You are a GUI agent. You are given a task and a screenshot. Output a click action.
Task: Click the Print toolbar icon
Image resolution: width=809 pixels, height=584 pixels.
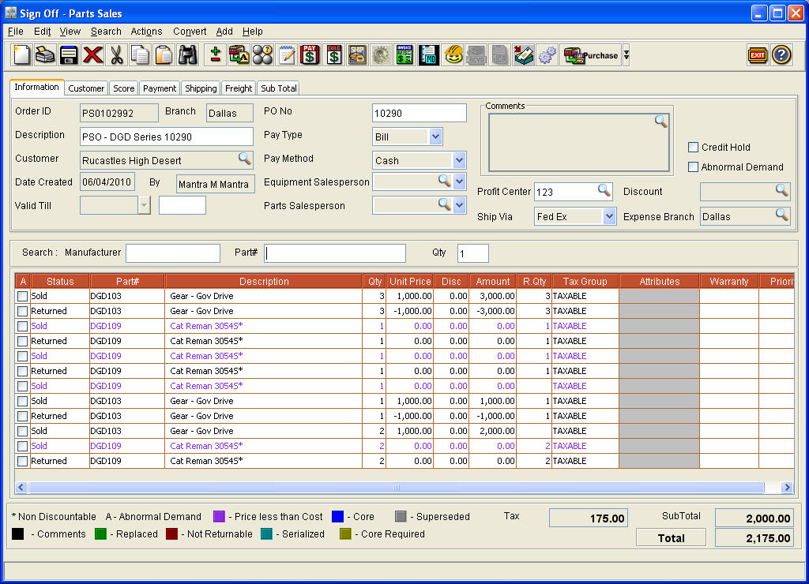[45, 54]
